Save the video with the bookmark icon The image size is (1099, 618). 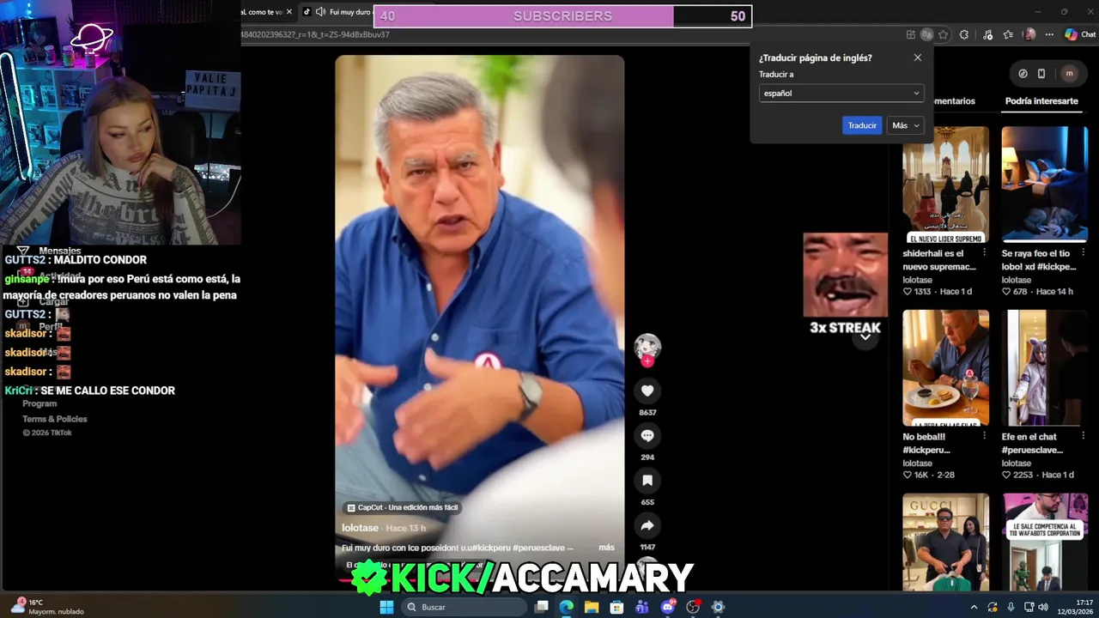pos(647,481)
